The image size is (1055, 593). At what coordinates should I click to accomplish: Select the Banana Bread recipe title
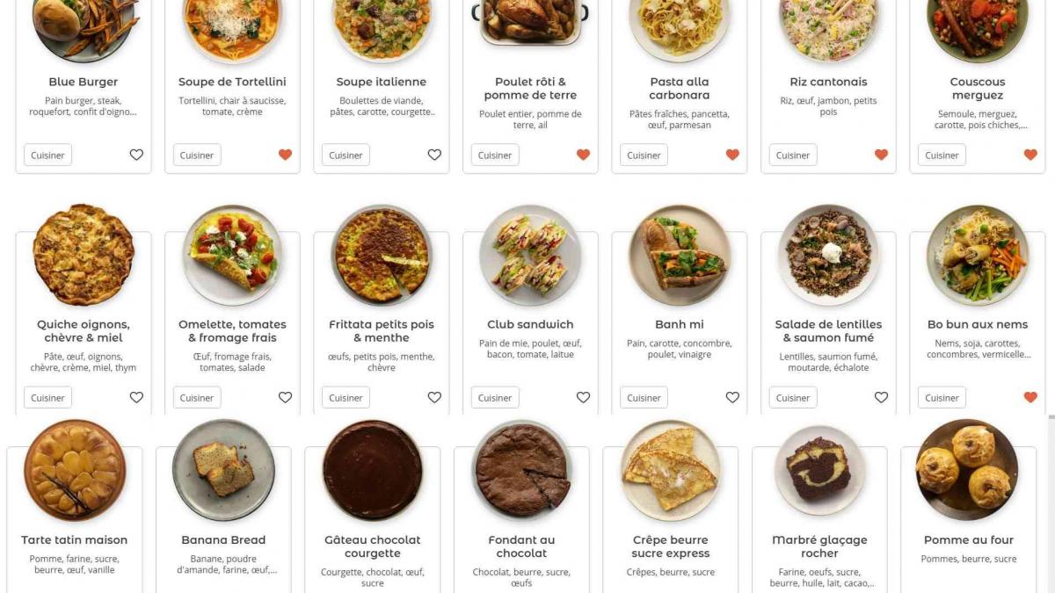click(x=223, y=540)
